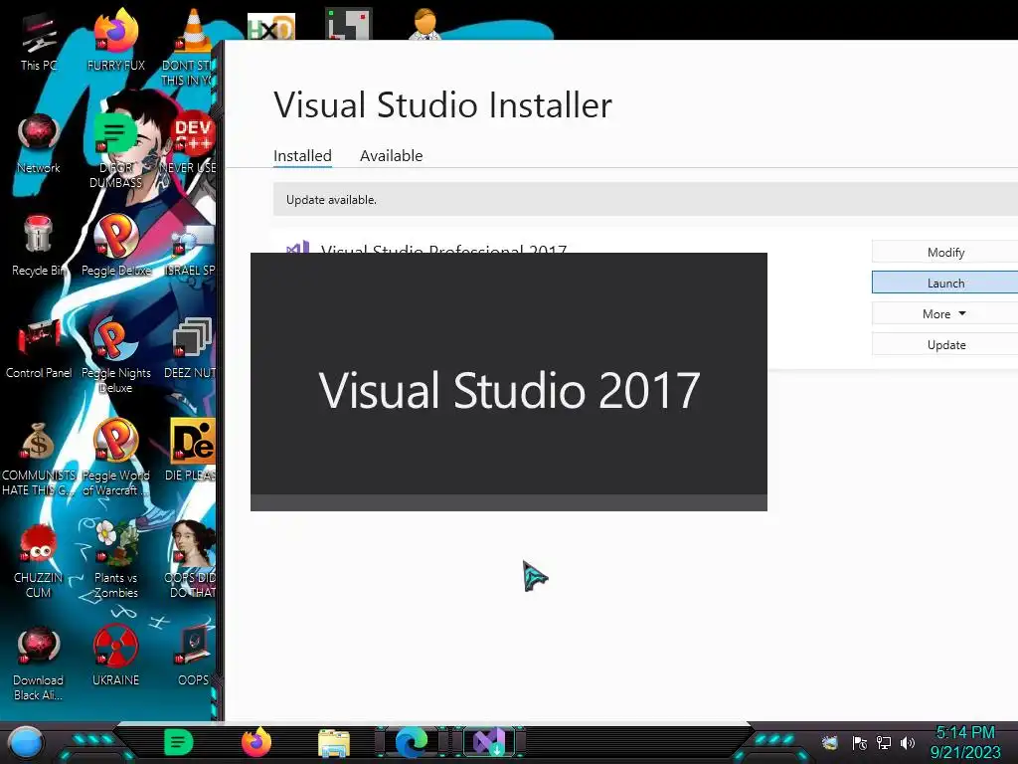
Task: Click the Start orb on the taskbar
Action: (25, 742)
